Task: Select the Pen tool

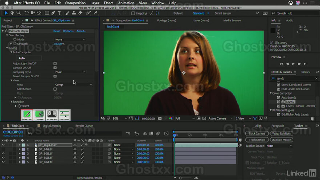Action: [53, 13]
